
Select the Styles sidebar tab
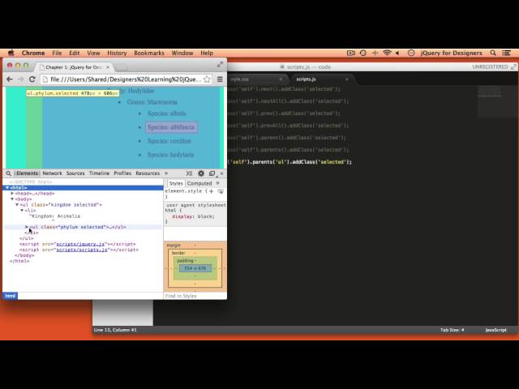[x=176, y=183]
